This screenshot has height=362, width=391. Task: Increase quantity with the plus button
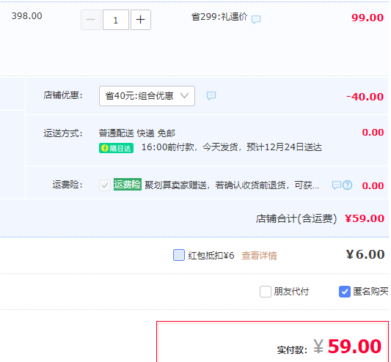141,20
